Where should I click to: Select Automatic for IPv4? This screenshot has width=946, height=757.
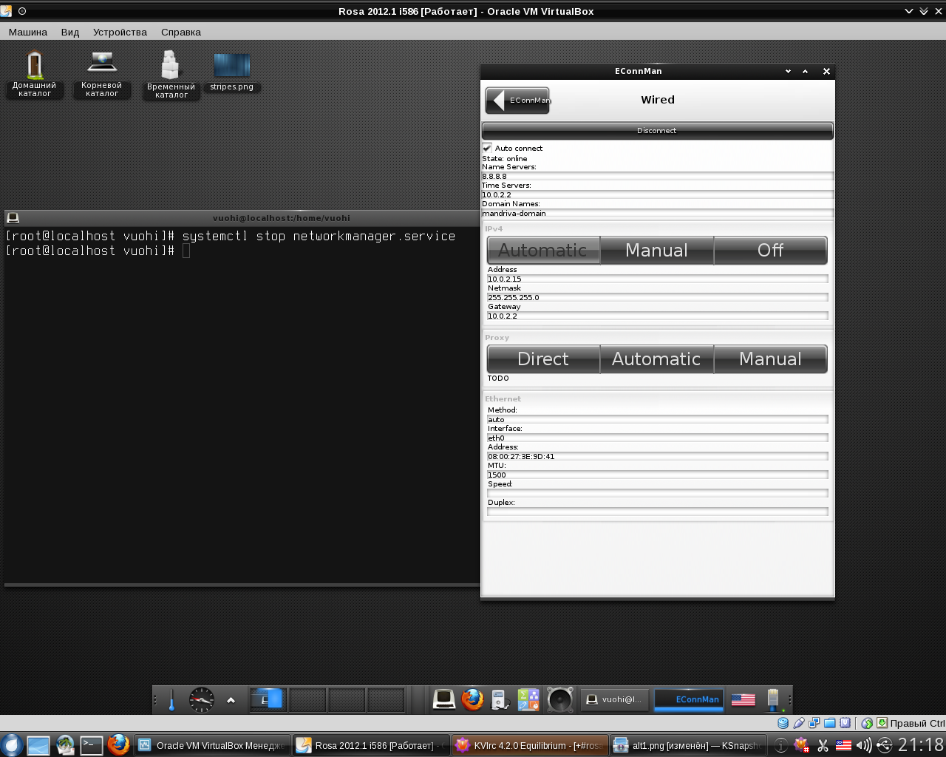click(x=543, y=251)
